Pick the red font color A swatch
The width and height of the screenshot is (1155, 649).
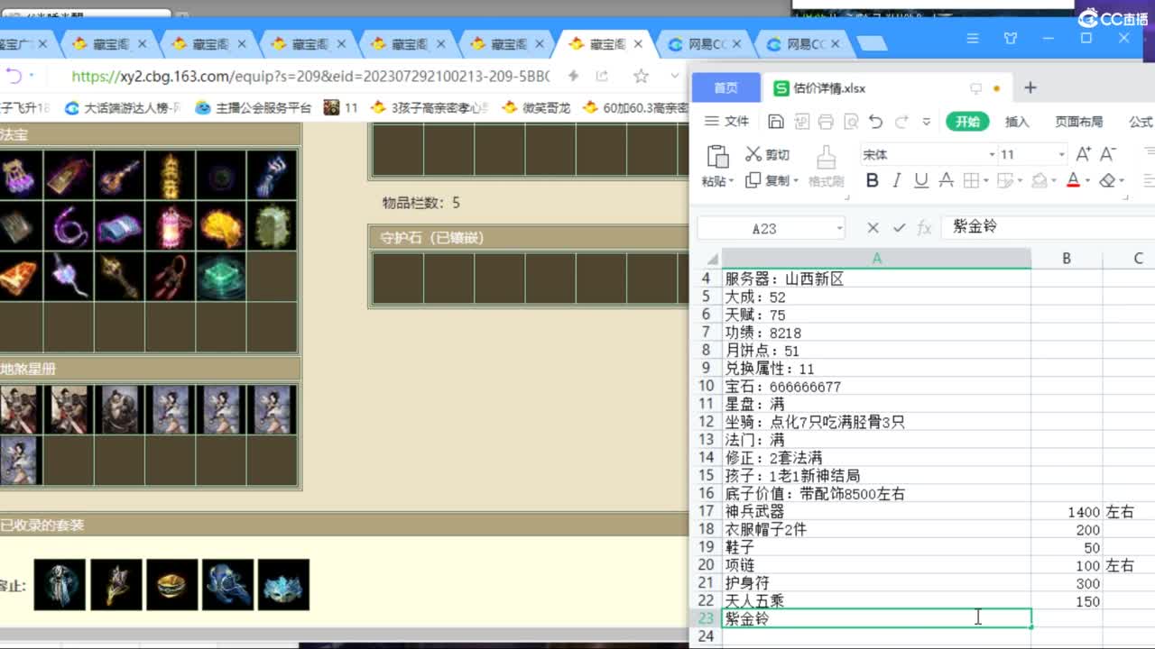[x=1073, y=180]
